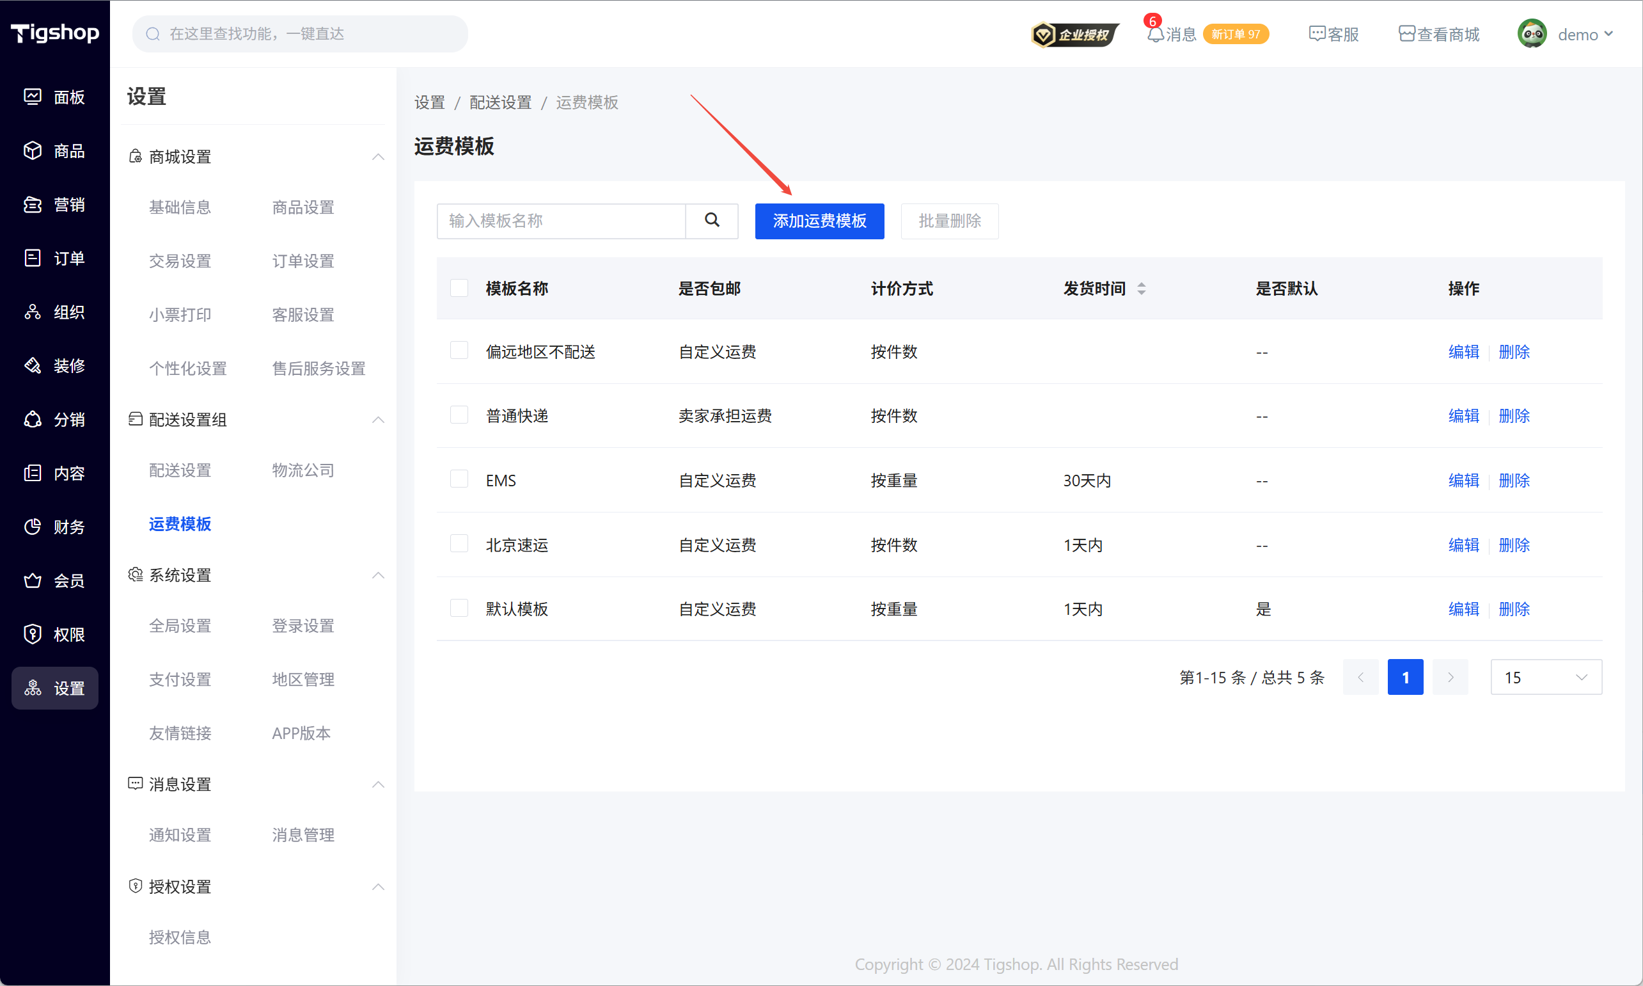Check the EMS template row checkbox
The image size is (1643, 986).
click(x=459, y=479)
